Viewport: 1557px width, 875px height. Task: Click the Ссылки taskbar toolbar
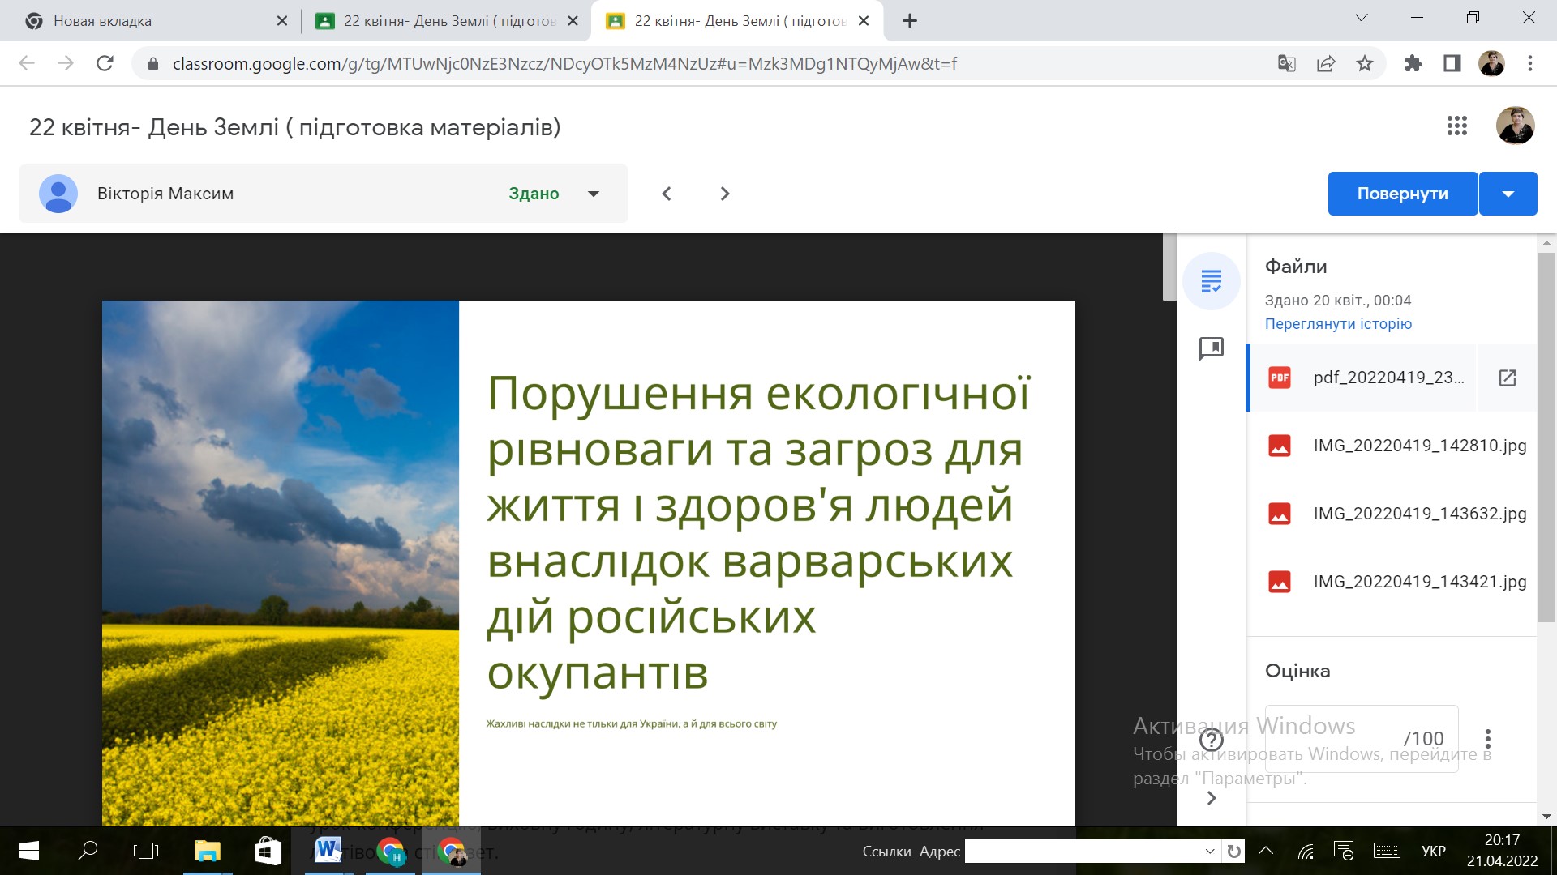pos(886,851)
